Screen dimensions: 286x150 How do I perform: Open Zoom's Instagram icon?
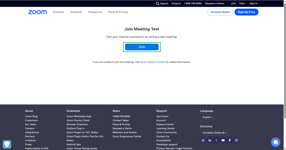(236, 140)
